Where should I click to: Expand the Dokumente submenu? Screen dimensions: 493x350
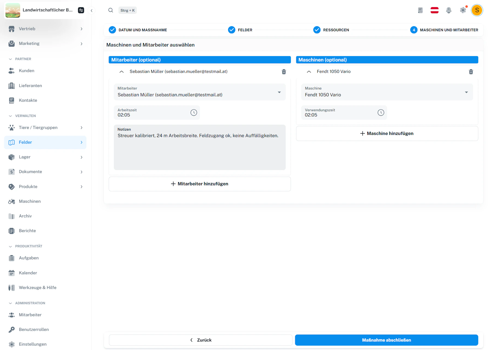(x=45, y=172)
